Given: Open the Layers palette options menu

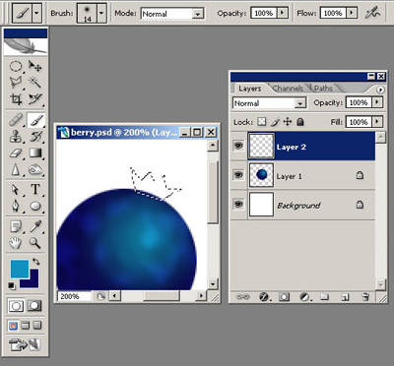Looking at the screenshot, I should [x=380, y=90].
